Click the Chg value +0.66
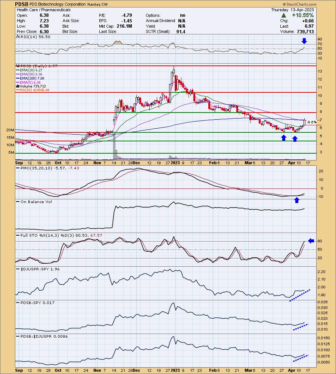 (x=308, y=21)
